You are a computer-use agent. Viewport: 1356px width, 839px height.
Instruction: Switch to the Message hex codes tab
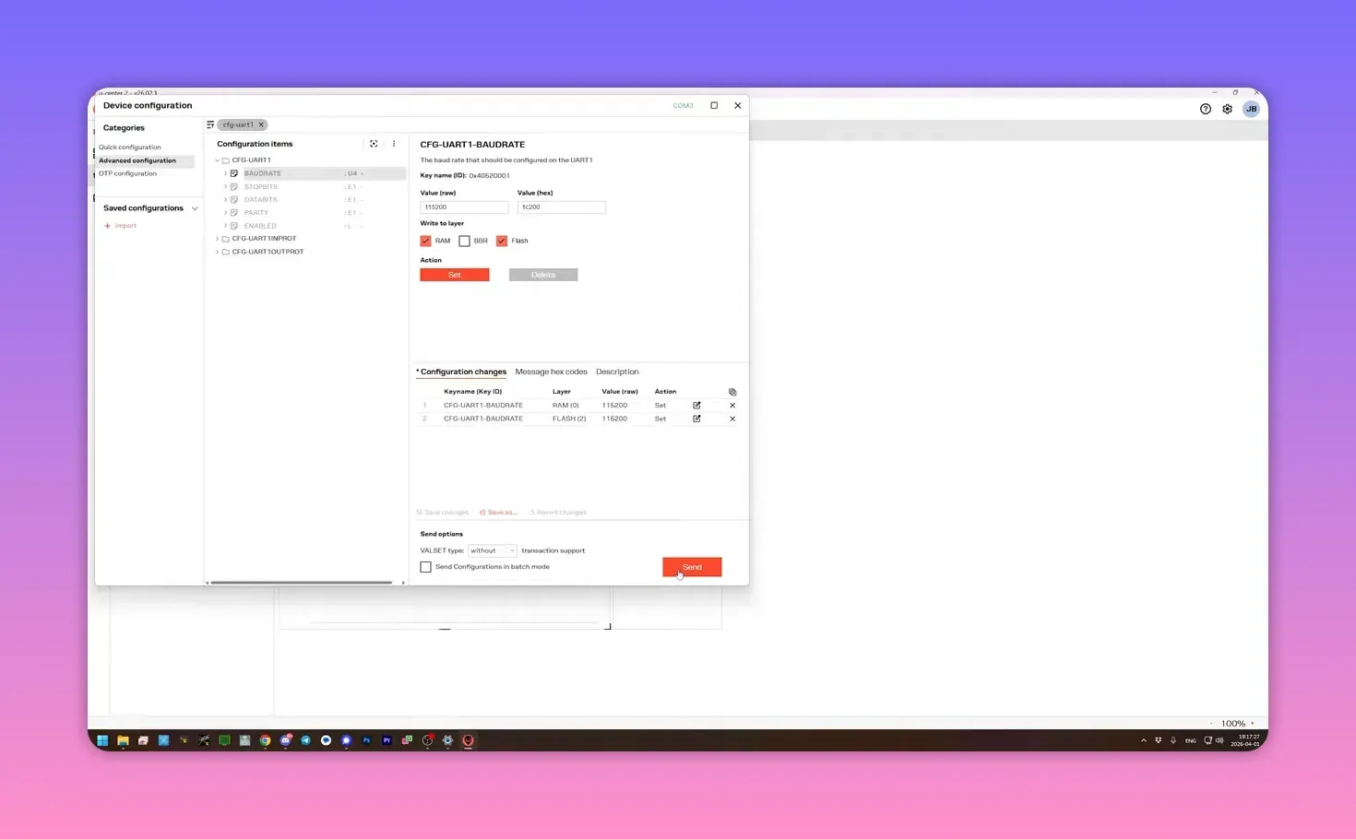551,372
